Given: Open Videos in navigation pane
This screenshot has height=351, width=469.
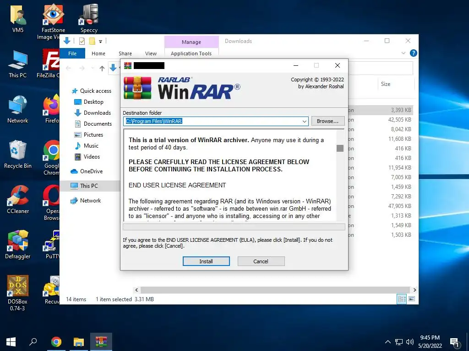Looking at the screenshot, I should click(87, 157).
